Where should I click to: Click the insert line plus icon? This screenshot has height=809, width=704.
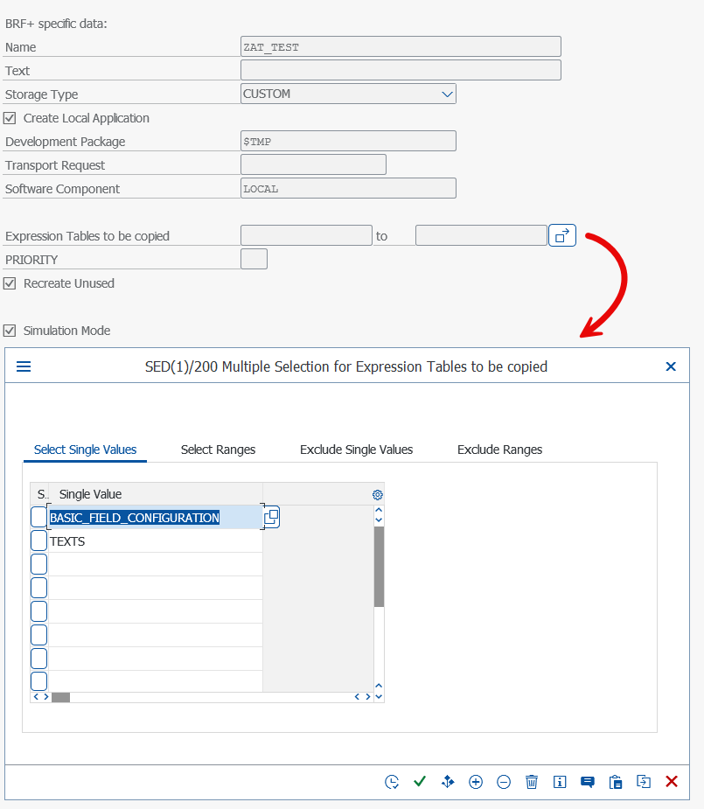click(476, 782)
